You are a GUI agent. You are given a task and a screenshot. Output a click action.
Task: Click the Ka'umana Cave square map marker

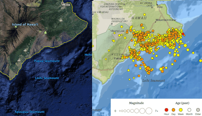152,8
